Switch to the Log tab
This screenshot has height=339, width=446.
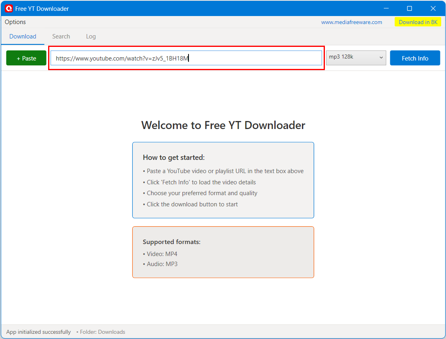[91, 36]
